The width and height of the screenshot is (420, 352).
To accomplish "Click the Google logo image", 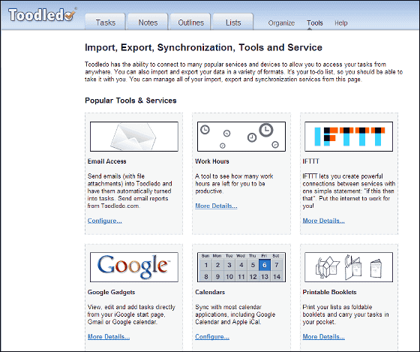I will click(134, 267).
